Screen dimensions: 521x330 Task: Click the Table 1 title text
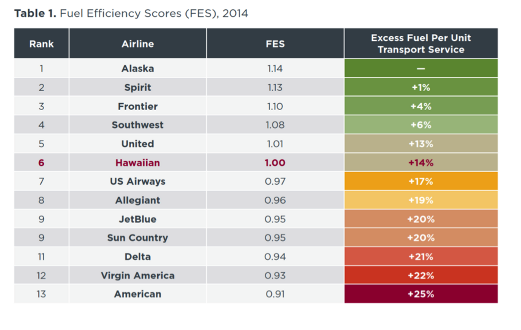coord(131,13)
